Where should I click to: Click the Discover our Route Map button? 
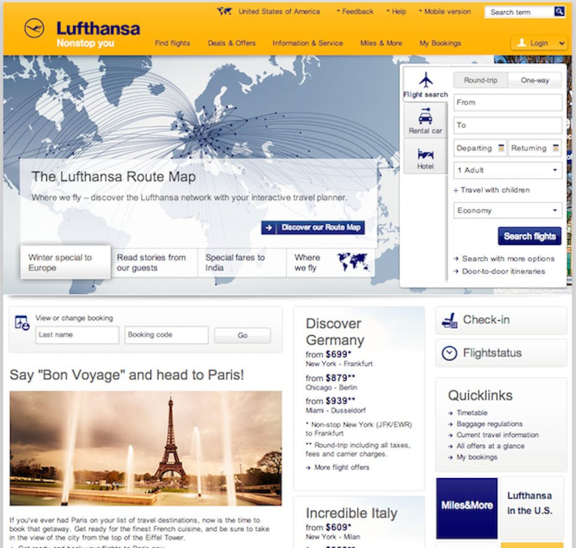point(313,228)
